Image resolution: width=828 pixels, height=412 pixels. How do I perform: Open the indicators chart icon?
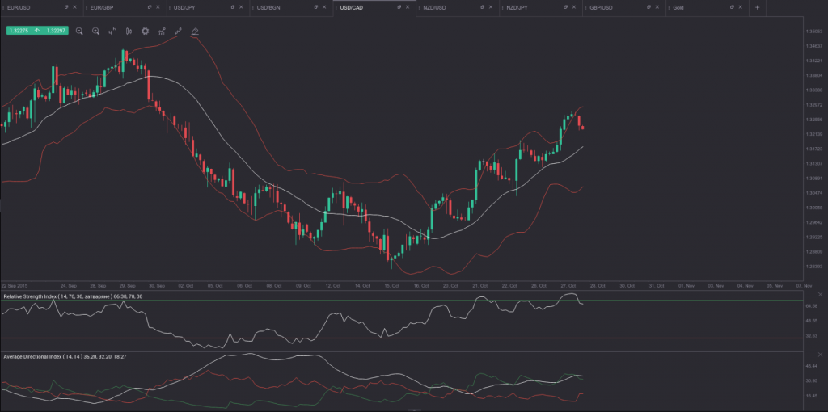pyautogui.click(x=162, y=31)
